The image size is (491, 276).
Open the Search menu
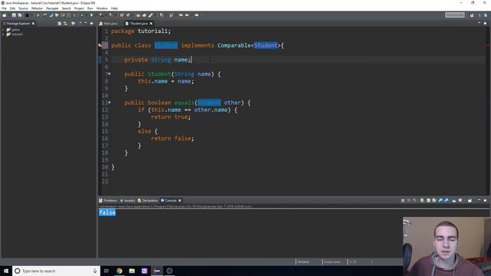[66, 8]
